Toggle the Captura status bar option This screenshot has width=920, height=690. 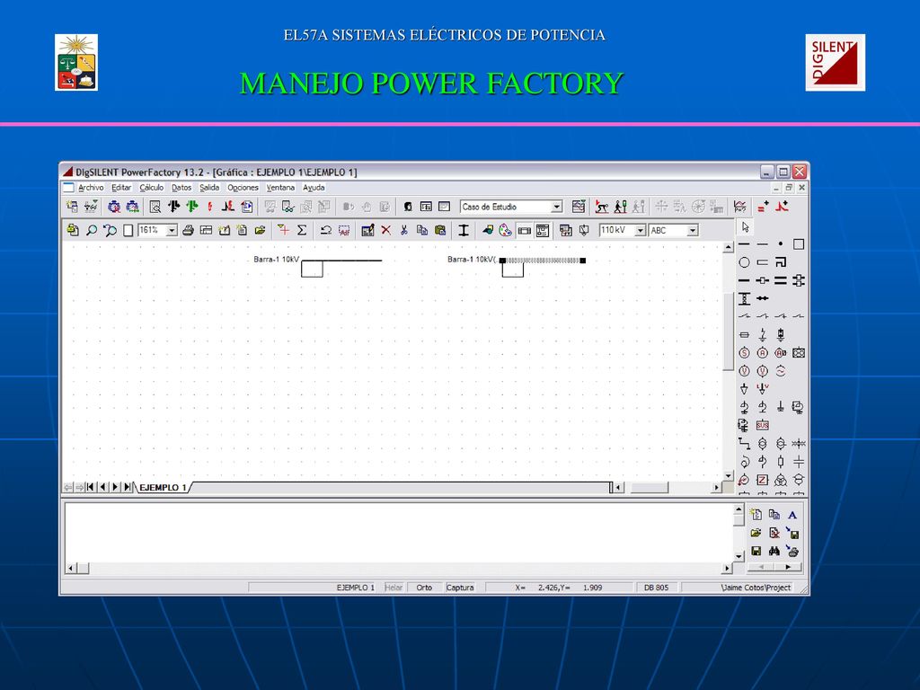pos(460,588)
